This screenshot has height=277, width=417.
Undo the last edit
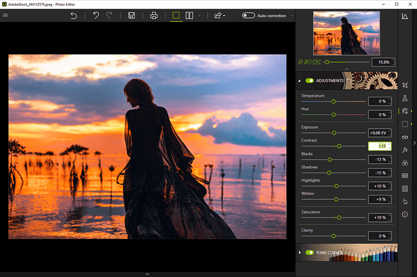point(96,16)
